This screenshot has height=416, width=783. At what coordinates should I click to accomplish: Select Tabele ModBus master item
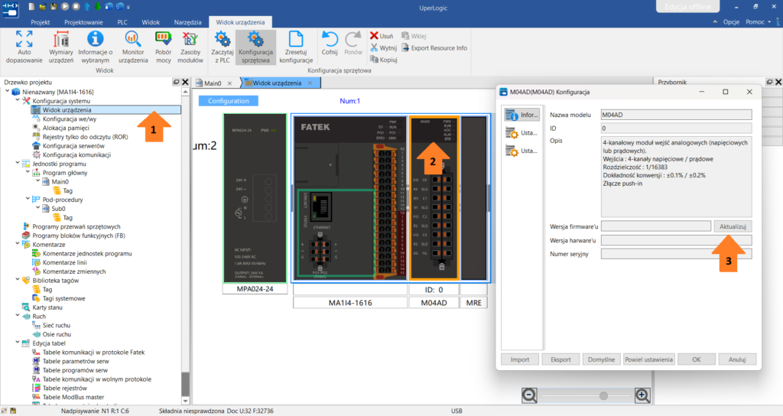pyautogui.click(x=73, y=397)
